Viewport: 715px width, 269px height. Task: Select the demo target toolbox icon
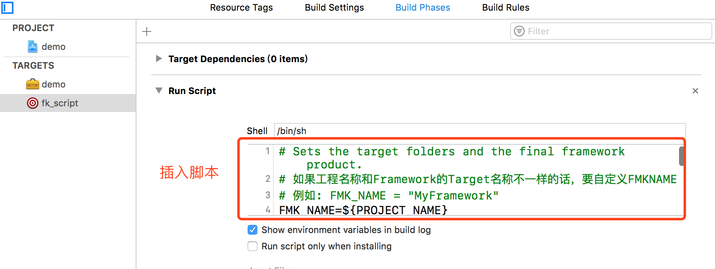click(33, 84)
